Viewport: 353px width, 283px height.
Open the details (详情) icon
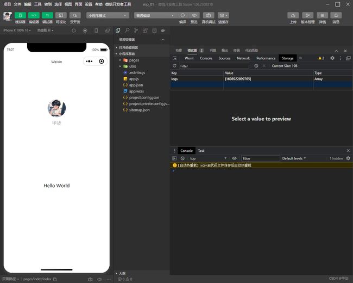click(x=322, y=15)
